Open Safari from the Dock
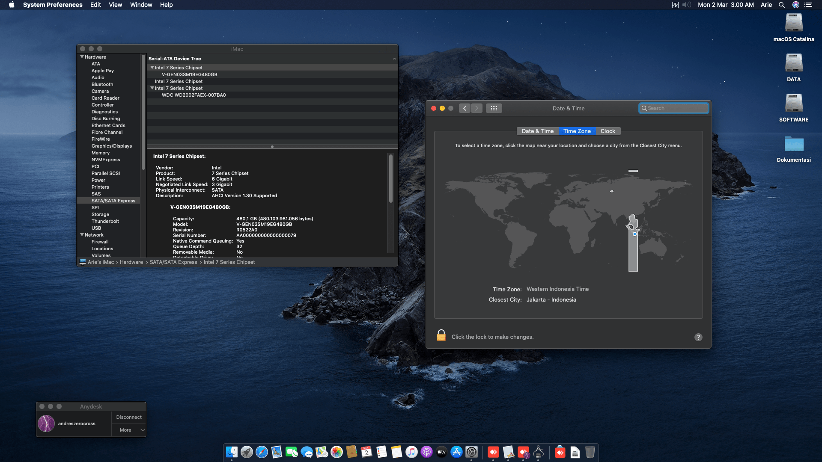Image resolution: width=822 pixels, height=462 pixels. point(262,452)
